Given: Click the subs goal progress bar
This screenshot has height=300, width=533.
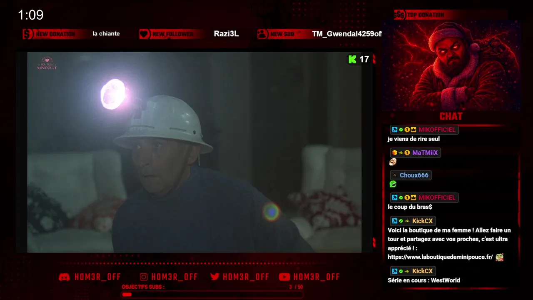Looking at the screenshot, I should coord(212,295).
